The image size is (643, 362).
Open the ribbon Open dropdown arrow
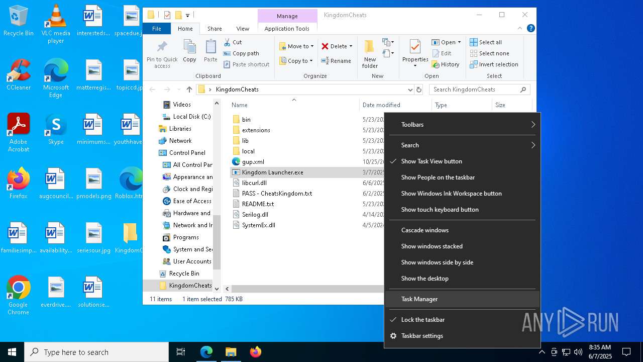[459, 42]
